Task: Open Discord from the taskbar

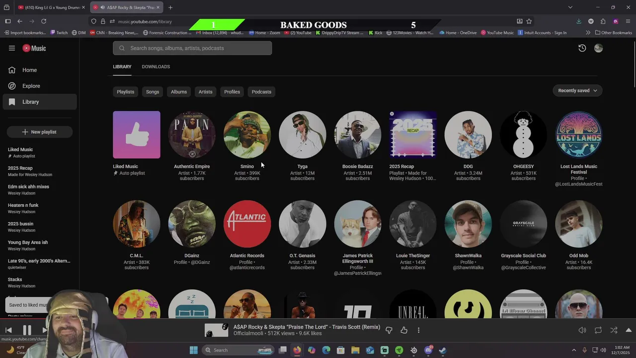Action: [x=429, y=350]
